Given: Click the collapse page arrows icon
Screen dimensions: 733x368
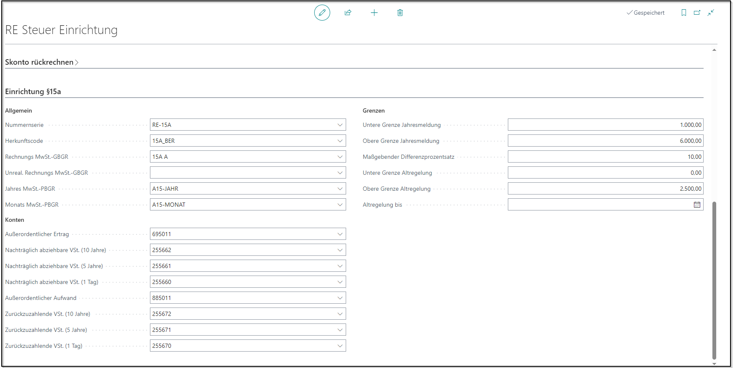Looking at the screenshot, I should click(711, 13).
